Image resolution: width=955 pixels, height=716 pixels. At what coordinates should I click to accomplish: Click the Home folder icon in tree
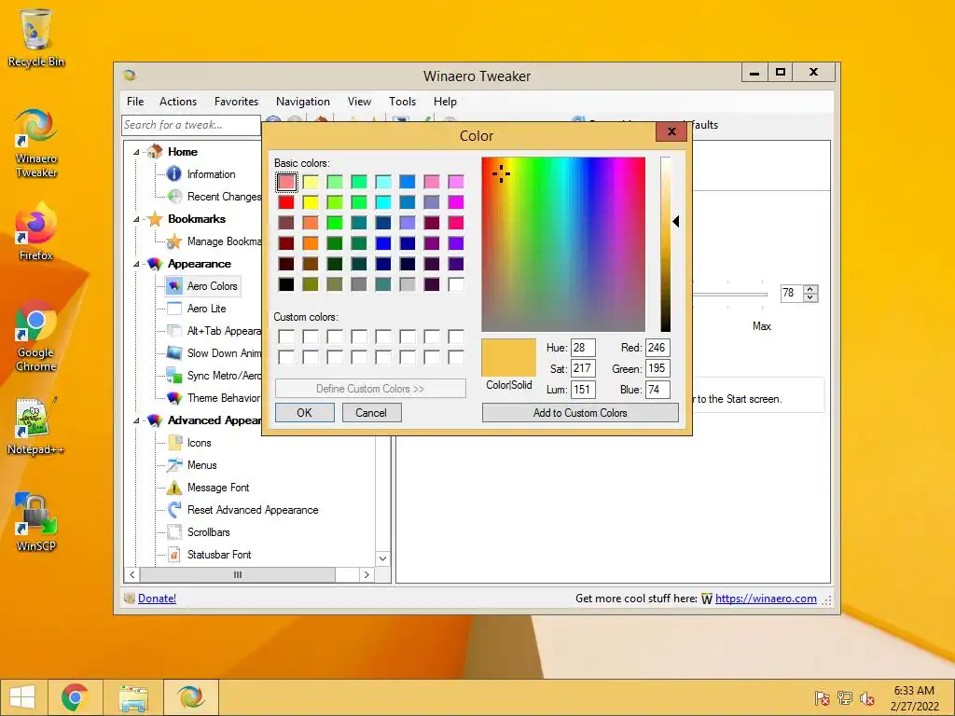[x=155, y=151]
